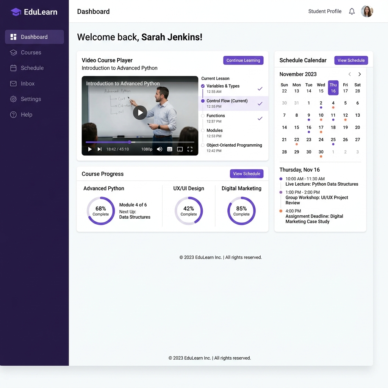This screenshot has height=388, width=388.
Task: Click the Control Flow lesson checkmark
Action: 260,103
